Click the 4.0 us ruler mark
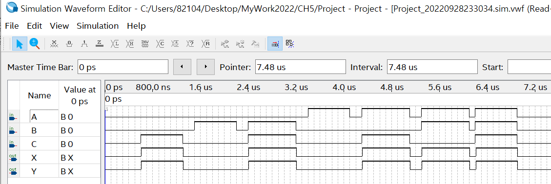 point(344,87)
